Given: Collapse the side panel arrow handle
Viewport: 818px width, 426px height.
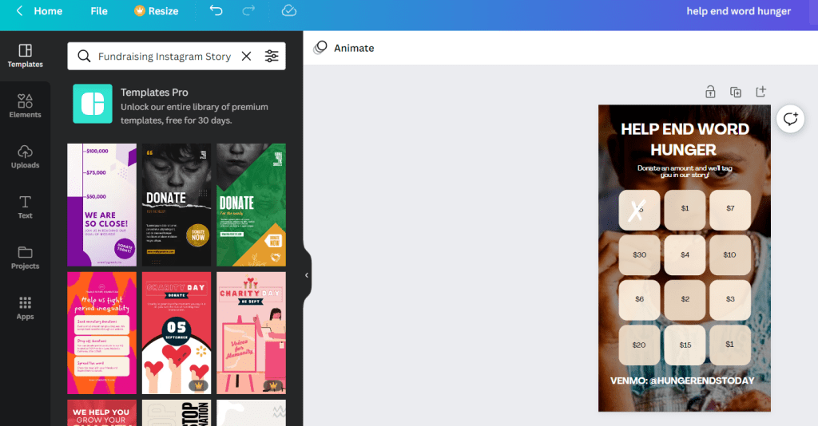Looking at the screenshot, I should coord(307,275).
